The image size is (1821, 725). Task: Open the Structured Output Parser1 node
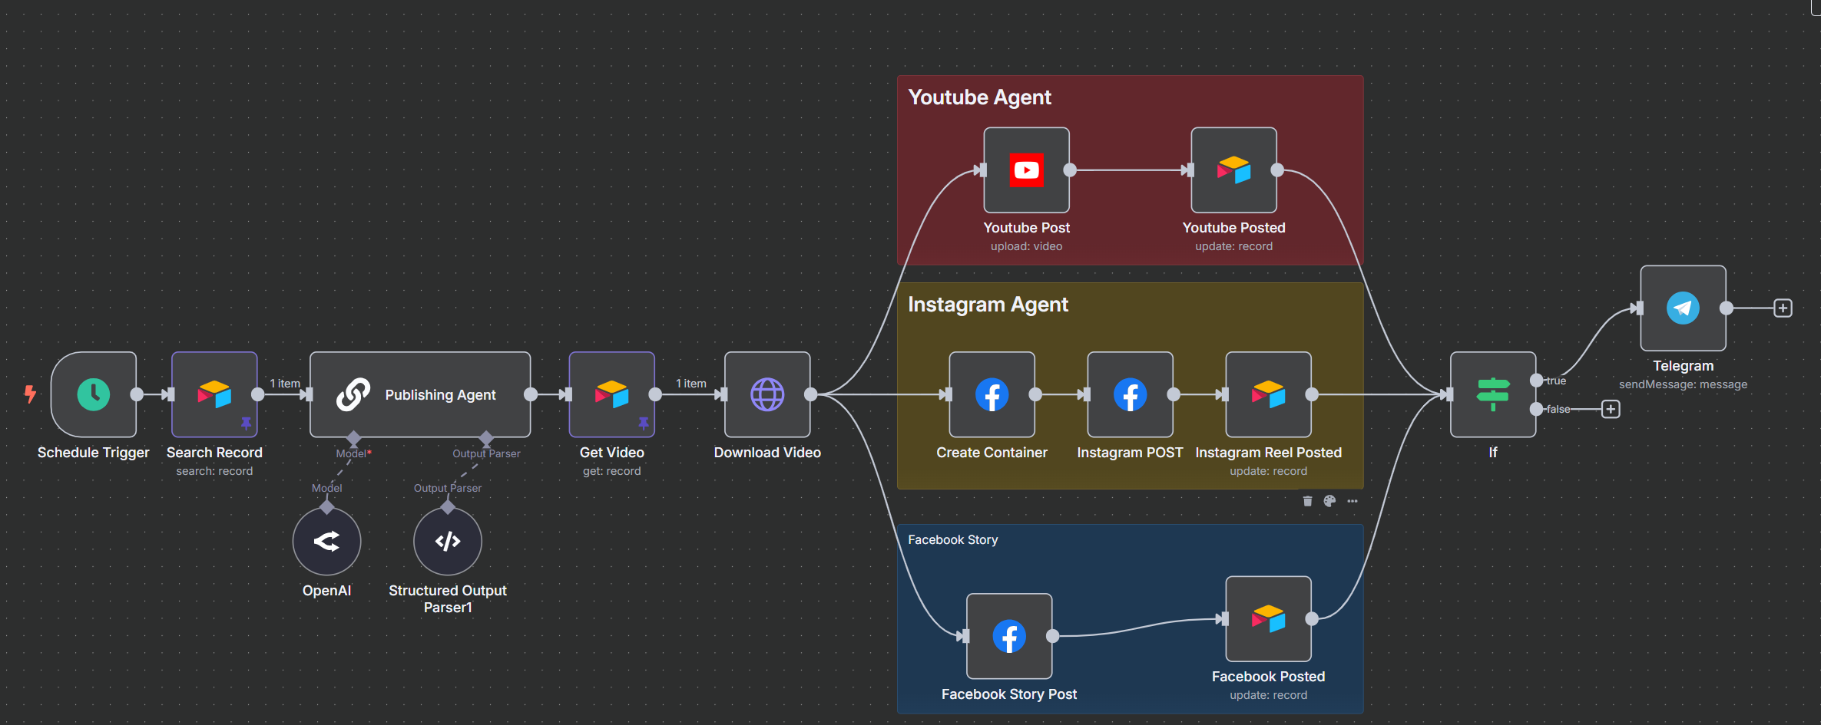click(x=448, y=542)
